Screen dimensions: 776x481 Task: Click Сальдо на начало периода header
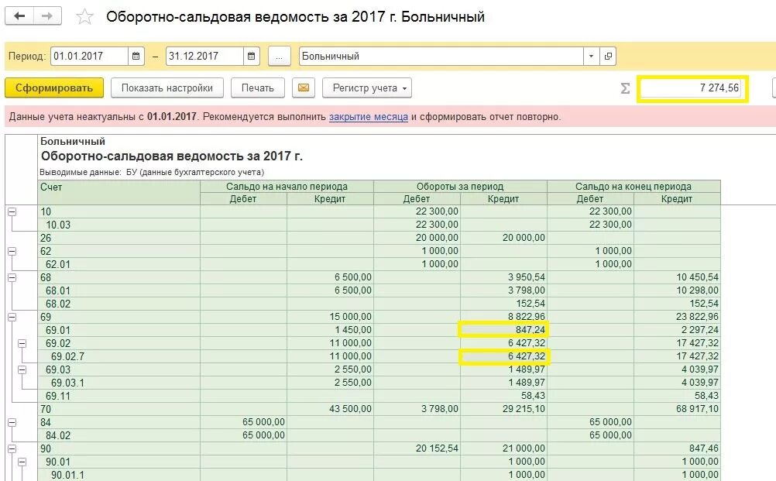(x=287, y=187)
